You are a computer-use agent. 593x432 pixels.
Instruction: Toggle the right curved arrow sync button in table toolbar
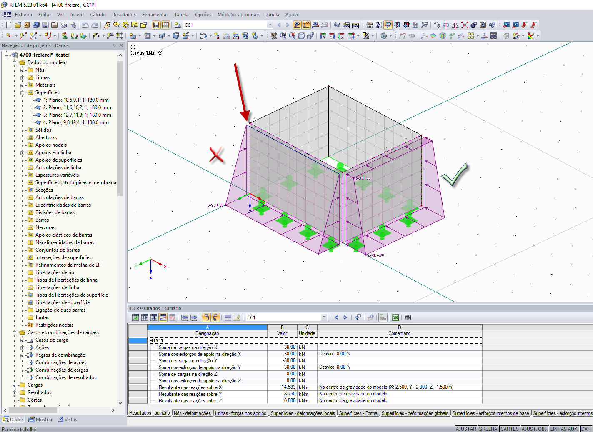tap(215, 317)
